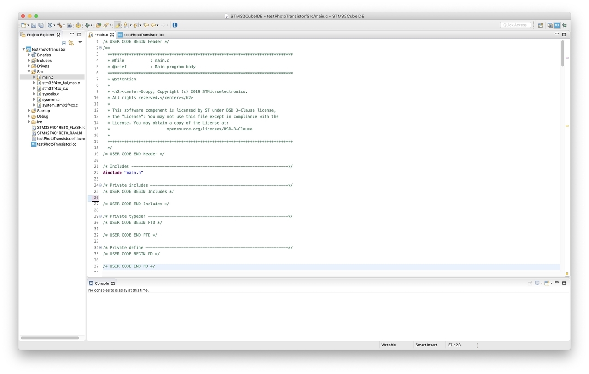Select STM32F401RETX_RAM.ld file
Viewport: 589px width, 374px height.
tap(59, 133)
